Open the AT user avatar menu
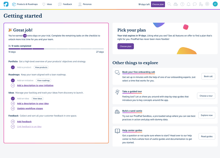Viewport: 220px width, 158px height. [x=215, y=4]
